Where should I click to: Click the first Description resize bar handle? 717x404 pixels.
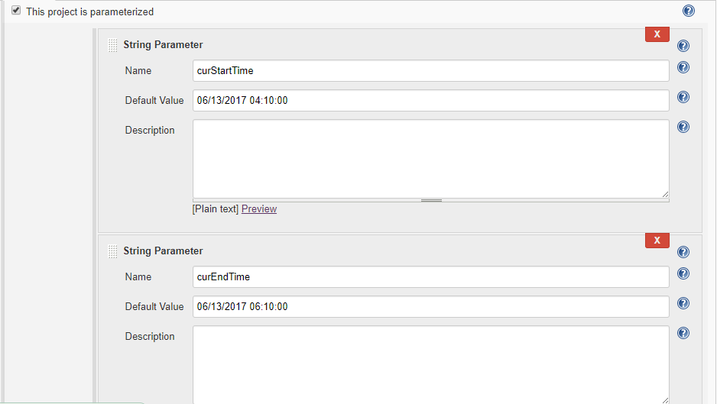click(431, 200)
